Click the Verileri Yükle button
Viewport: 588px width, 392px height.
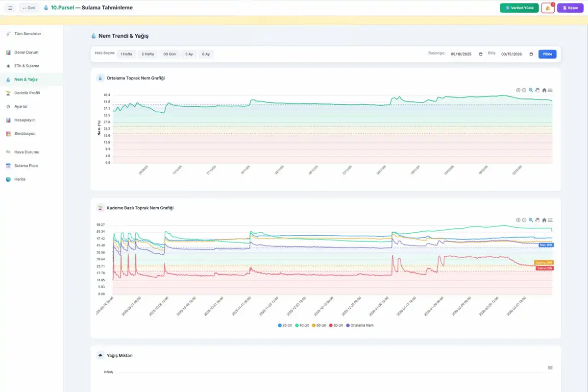(519, 8)
